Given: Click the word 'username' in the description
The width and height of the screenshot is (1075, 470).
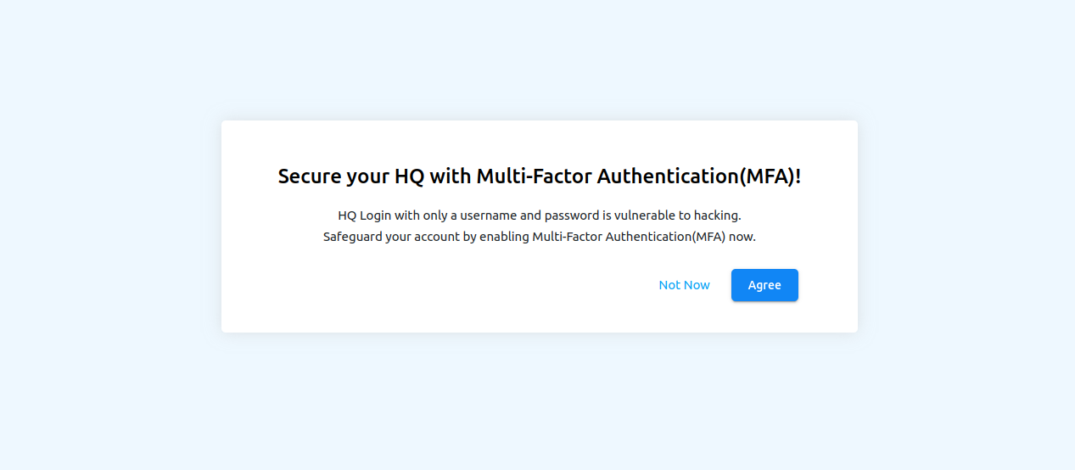Looking at the screenshot, I should tap(489, 215).
